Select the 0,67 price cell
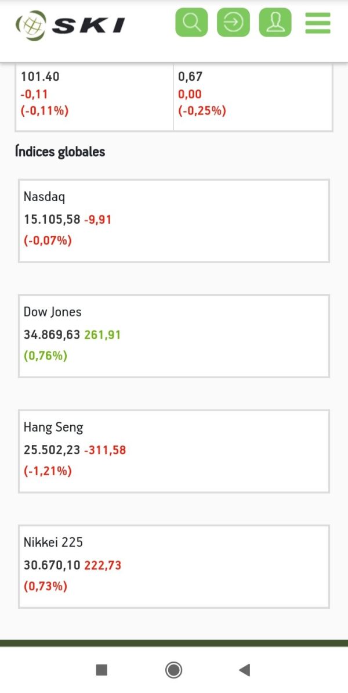348x693 pixels. [x=253, y=97]
